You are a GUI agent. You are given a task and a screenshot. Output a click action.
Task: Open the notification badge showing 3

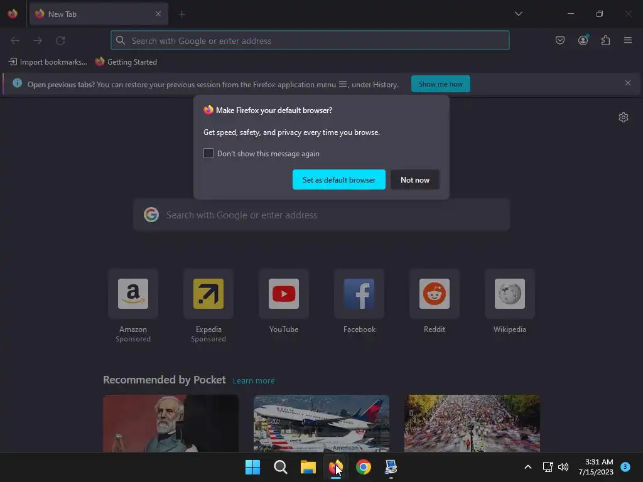coord(625,466)
